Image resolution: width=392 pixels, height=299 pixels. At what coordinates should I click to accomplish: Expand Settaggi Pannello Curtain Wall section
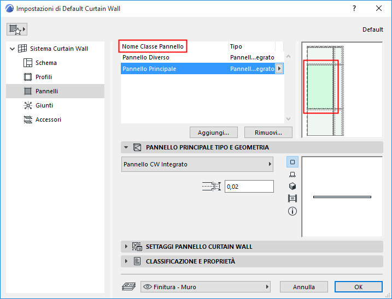click(x=126, y=247)
